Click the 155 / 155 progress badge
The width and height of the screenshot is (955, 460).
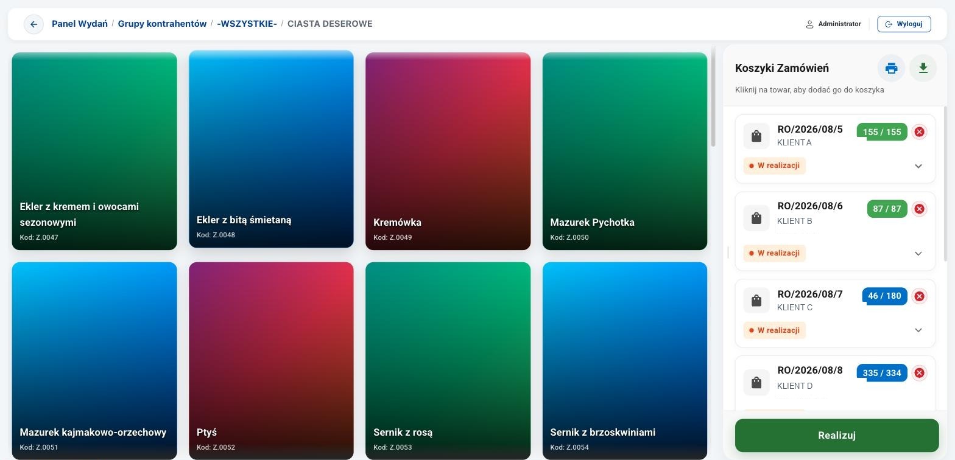882,132
